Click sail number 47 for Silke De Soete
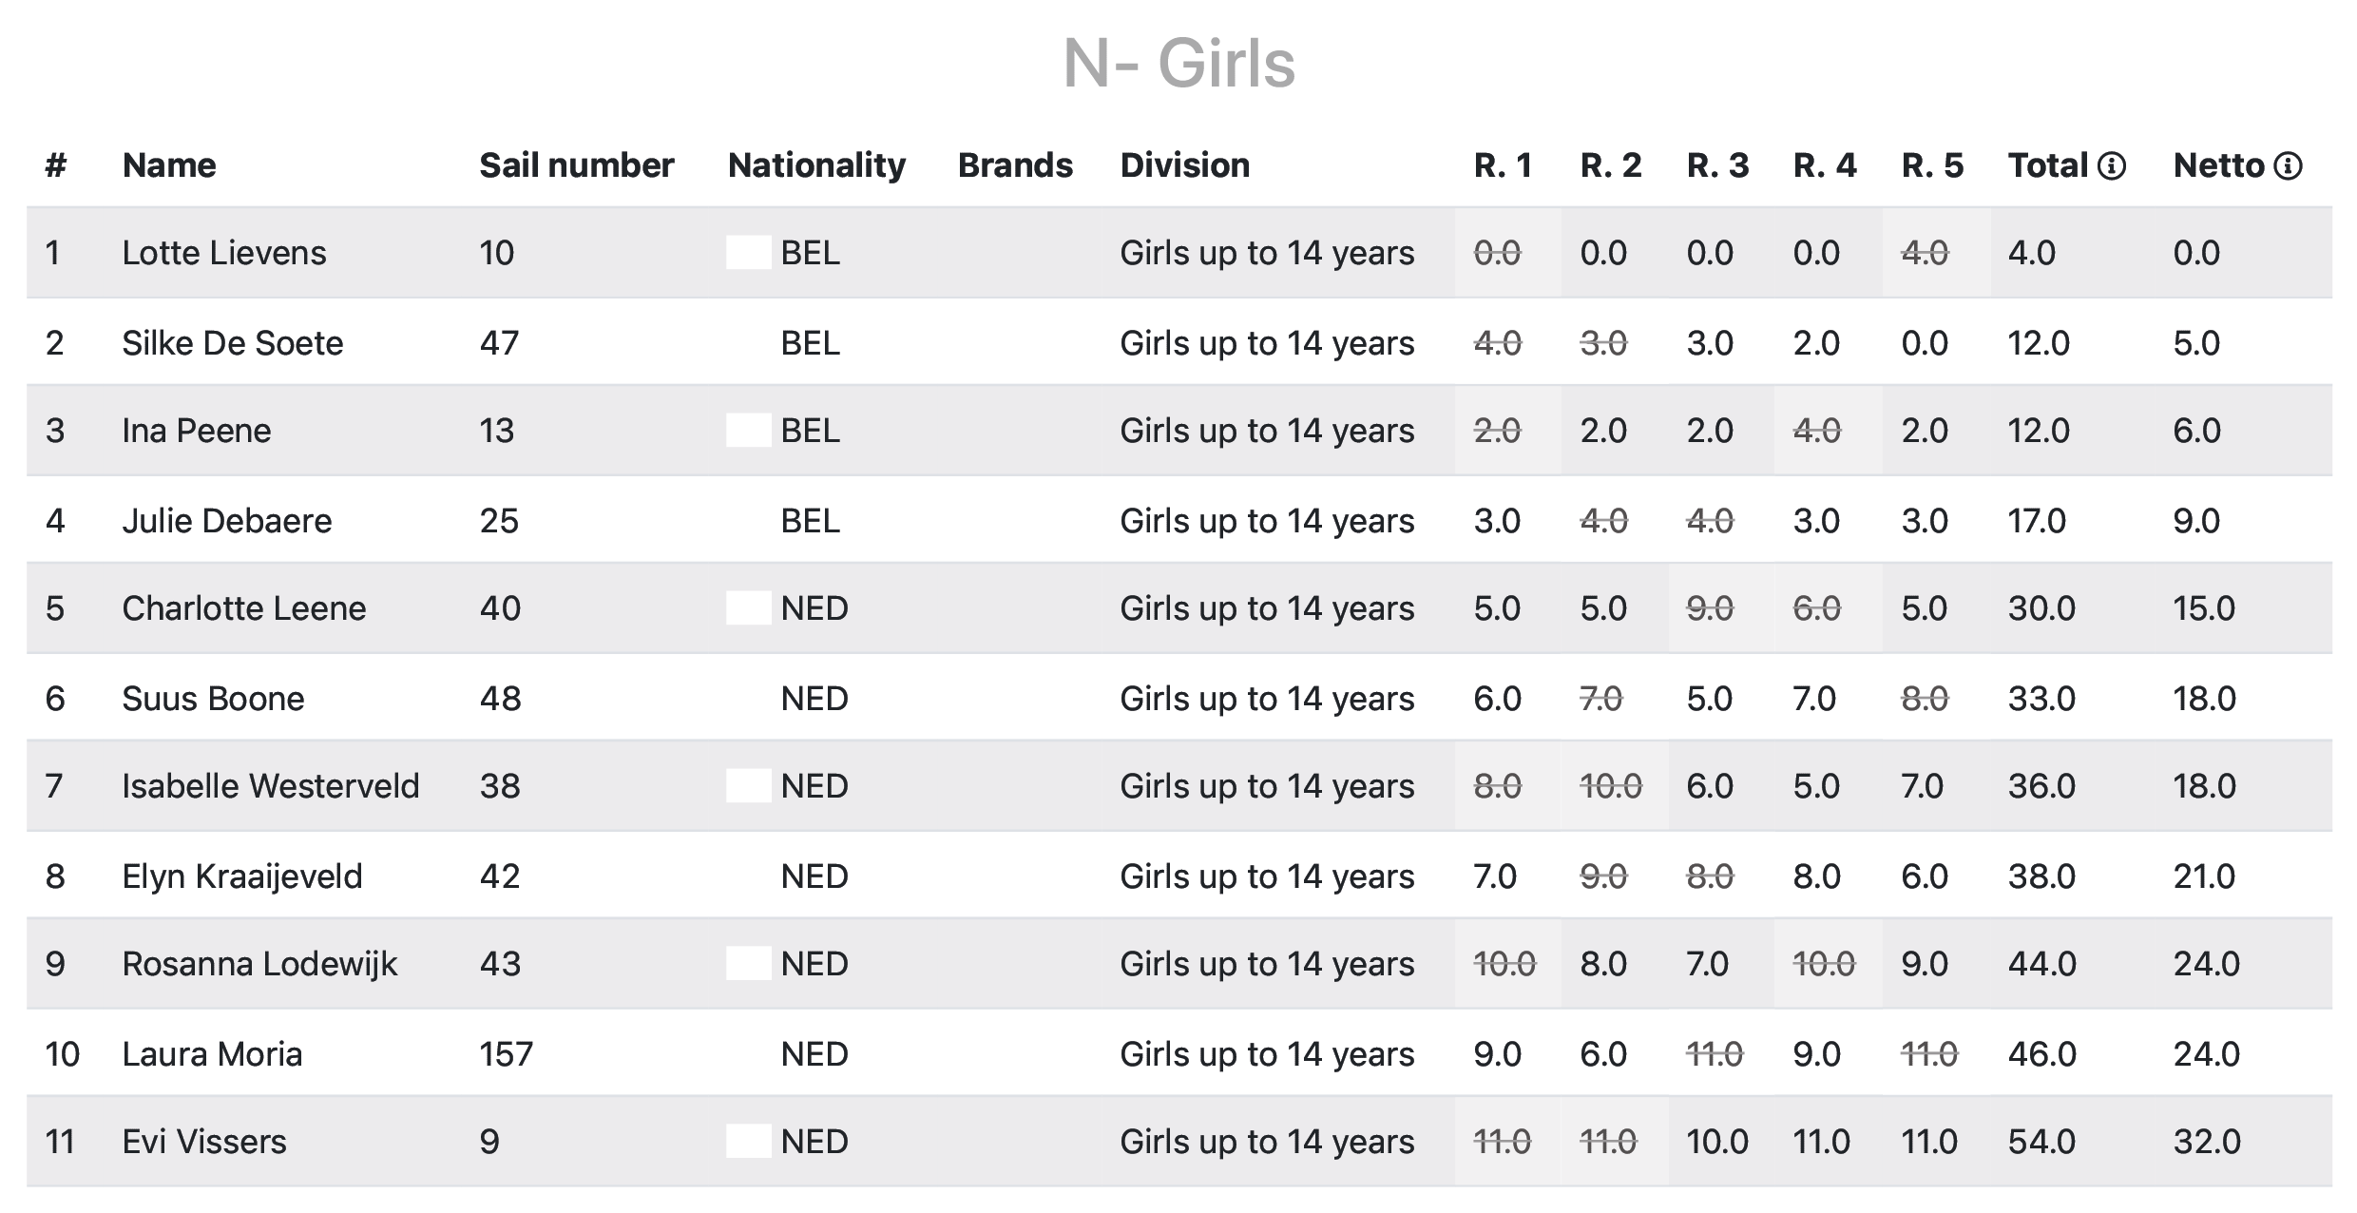 click(x=500, y=343)
